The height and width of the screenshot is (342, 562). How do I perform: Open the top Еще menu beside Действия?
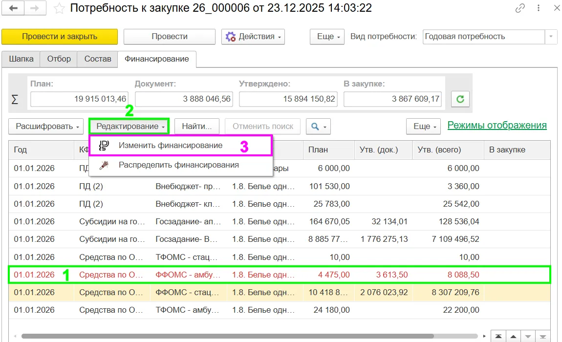pyautogui.click(x=327, y=37)
